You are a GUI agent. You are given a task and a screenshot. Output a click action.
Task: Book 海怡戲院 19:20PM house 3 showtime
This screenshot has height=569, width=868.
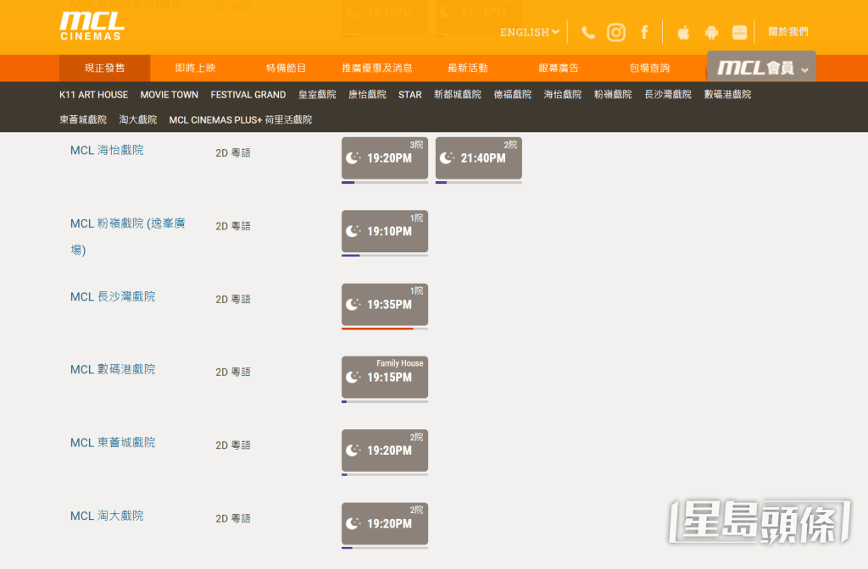pyautogui.click(x=385, y=158)
